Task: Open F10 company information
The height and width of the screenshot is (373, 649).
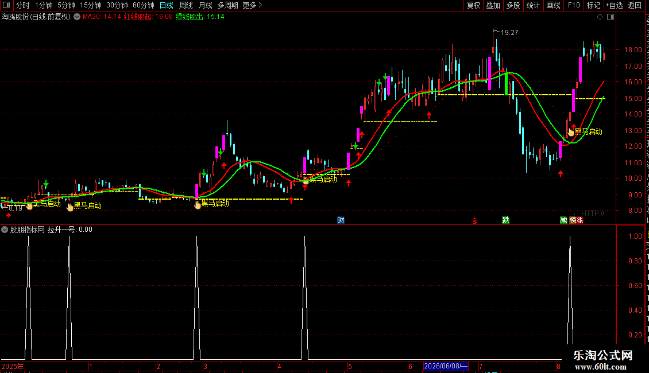Action: [574, 5]
